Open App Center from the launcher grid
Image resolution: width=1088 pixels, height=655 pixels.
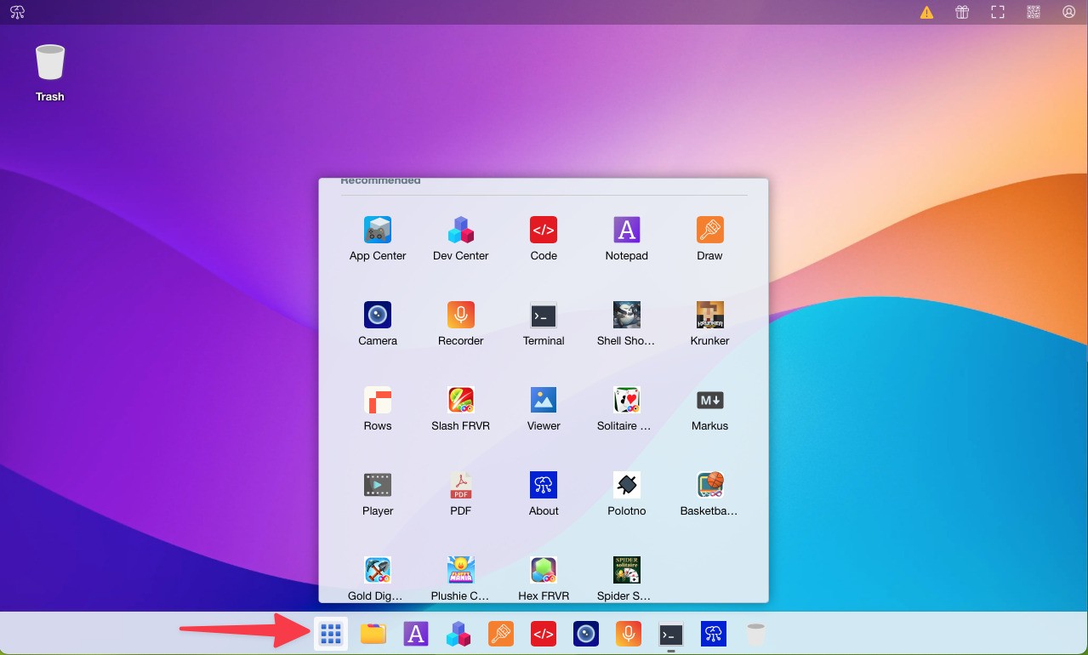click(x=377, y=231)
